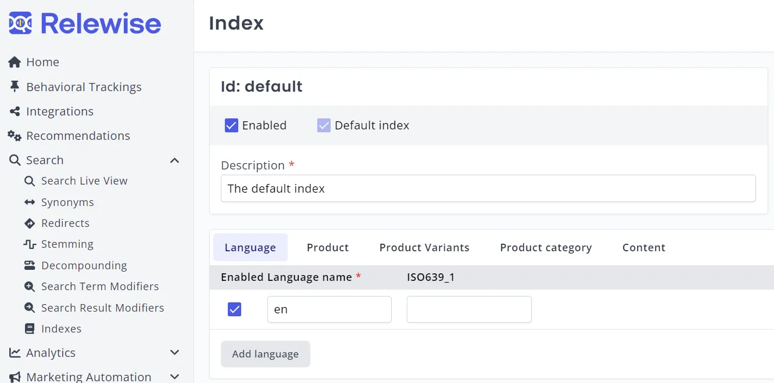Click the ISO639_1 input field
Image resolution: width=774 pixels, height=383 pixels.
click(469, 309)
